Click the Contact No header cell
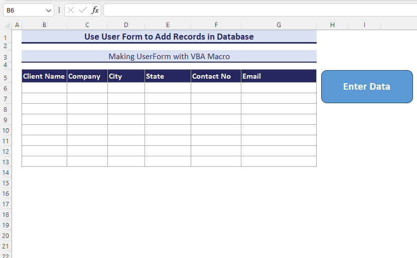 (x=216, y=77)
